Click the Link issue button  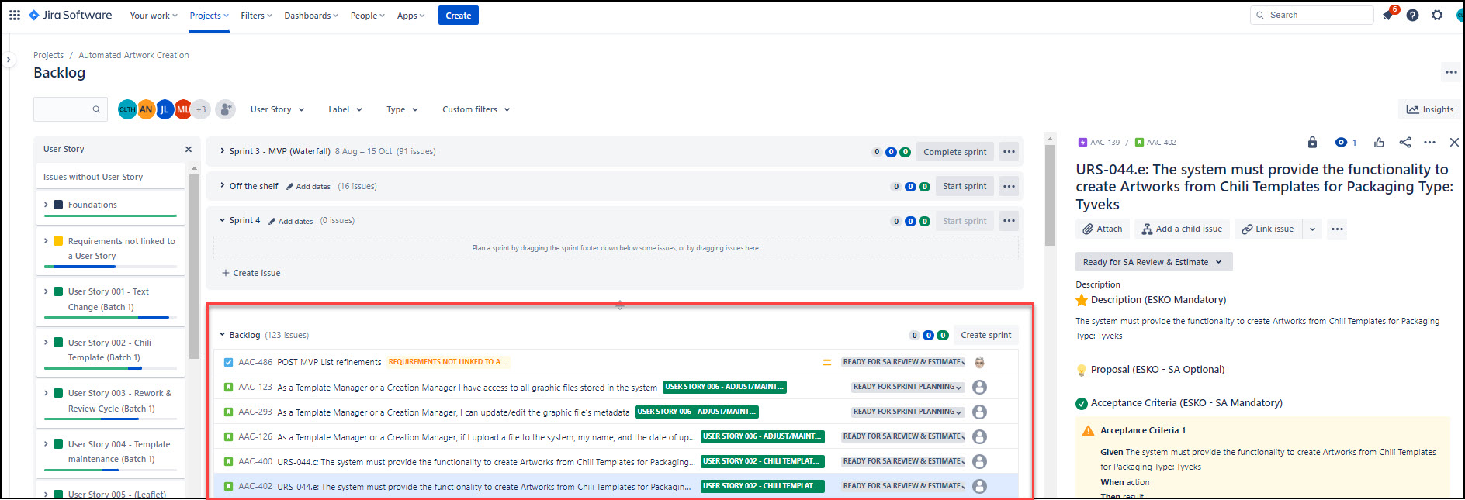(1268, 229)
